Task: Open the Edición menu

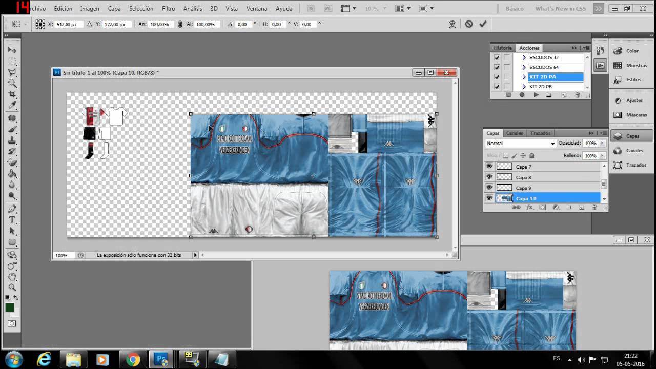Action: (x=63, y=9)
